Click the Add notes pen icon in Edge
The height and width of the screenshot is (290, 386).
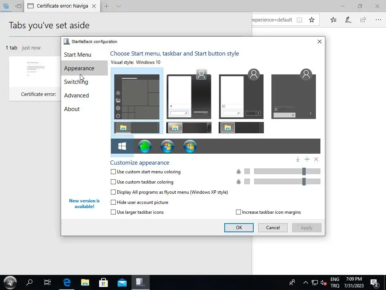[348, 20]
